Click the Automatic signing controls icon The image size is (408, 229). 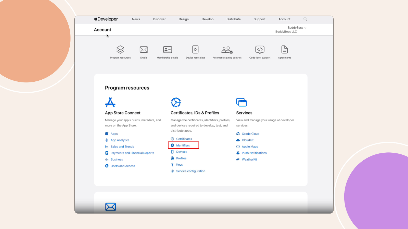tap(227, 50)
